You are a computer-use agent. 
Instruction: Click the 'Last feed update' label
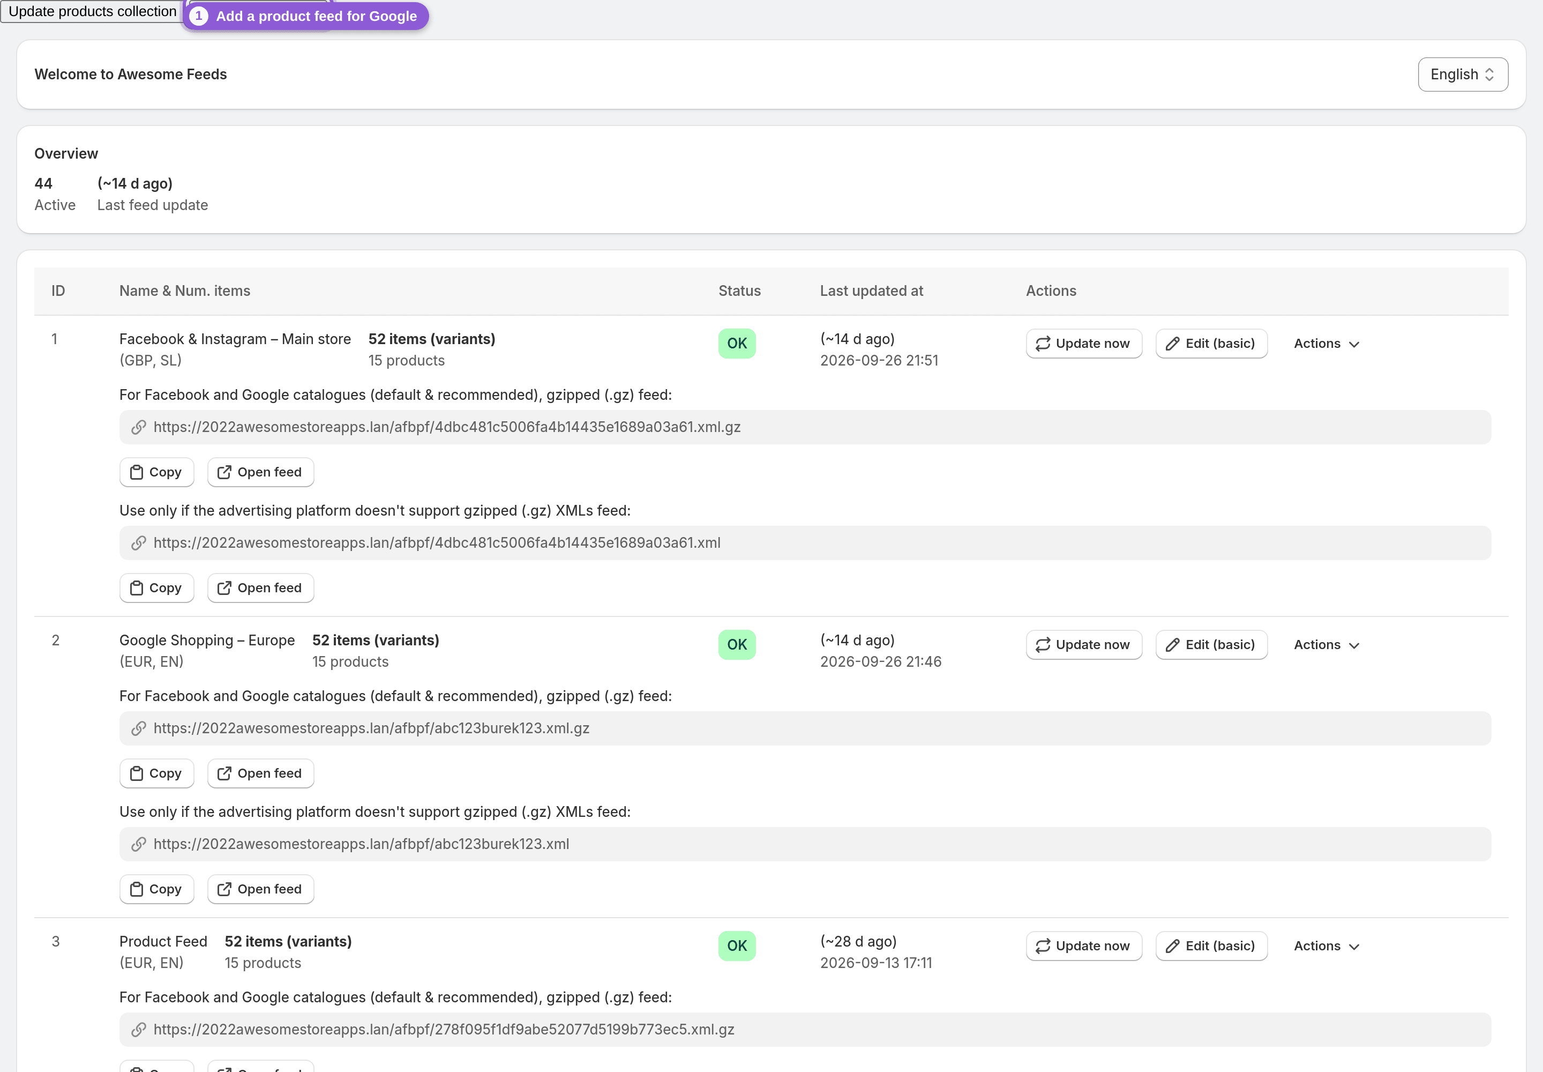tap(152, 205)
